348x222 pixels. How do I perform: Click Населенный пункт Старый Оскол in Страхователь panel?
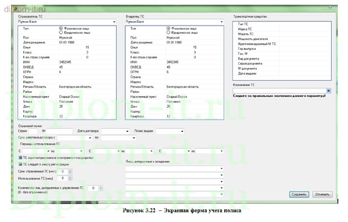pyautogui.click(x=69, y=97)
